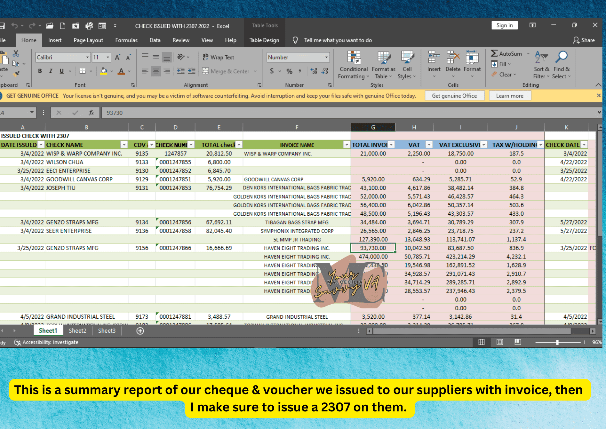Viewport: 606px width, 429px height.
Task: Create a new blank workbook icon
Action: pos(63,26)
